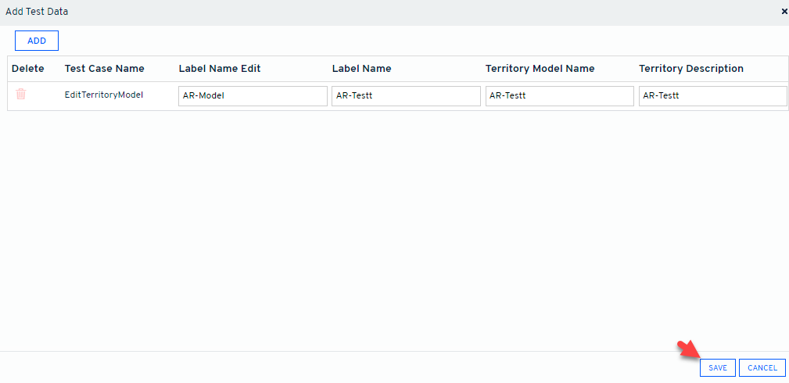Cancel adding test data
The image size is (789, 383).
click(x=762, y=367)
